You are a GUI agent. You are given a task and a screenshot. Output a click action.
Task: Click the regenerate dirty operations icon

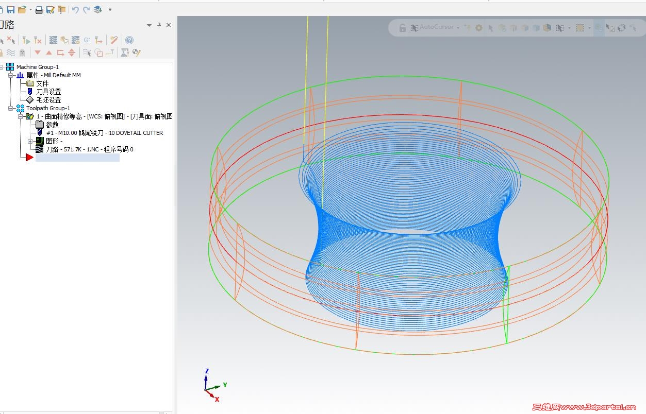click(x=38, y=40)
